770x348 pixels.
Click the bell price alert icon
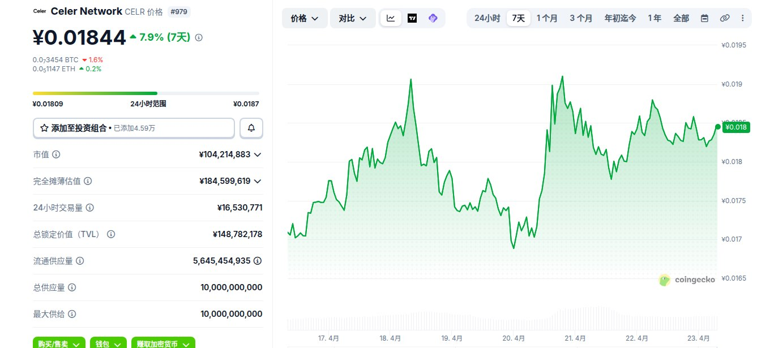pos(251,128)
